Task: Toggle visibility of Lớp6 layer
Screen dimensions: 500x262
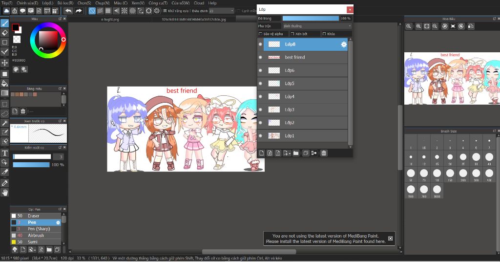Action: pos(260,70)
